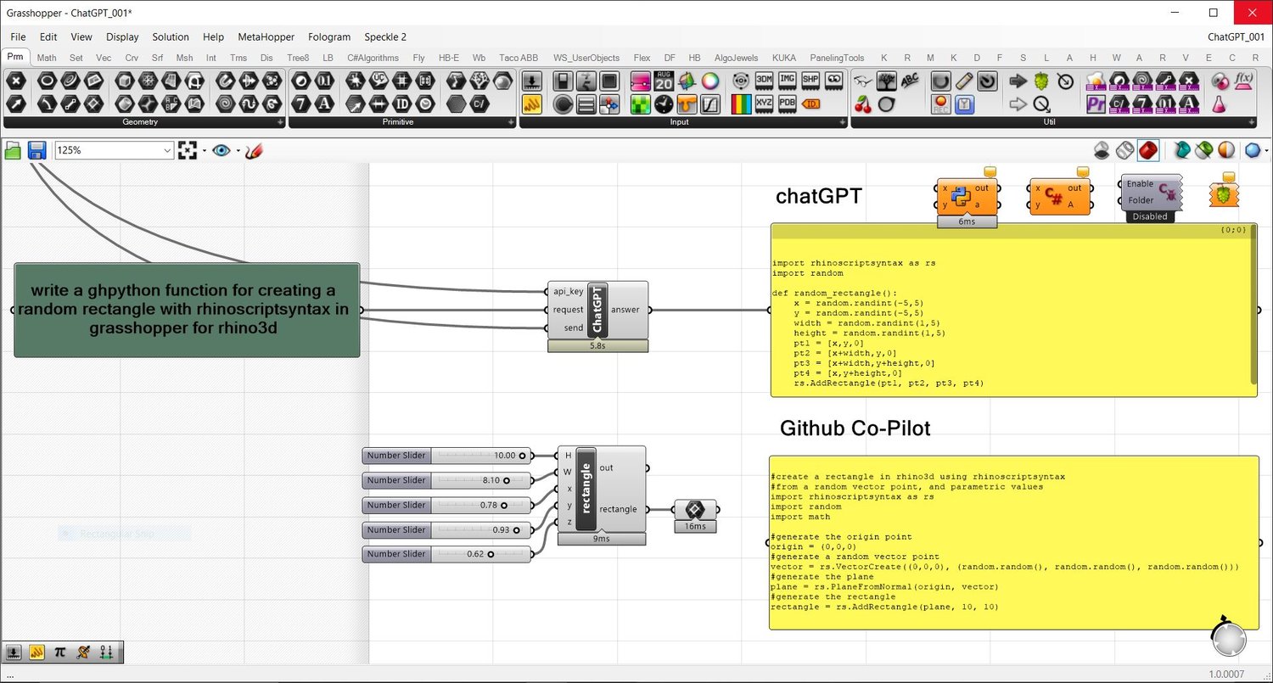Screen dimensions: 1273x683
Task: Choose the Calendar 'AUG 20' input icon
Action: point(664,81)
